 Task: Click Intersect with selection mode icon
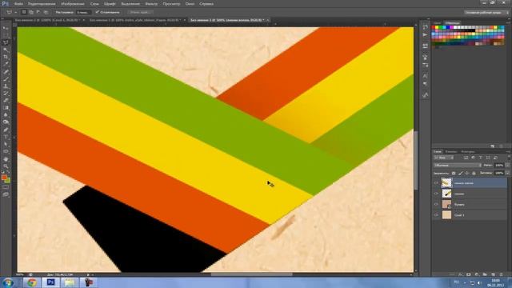point(46,12)
